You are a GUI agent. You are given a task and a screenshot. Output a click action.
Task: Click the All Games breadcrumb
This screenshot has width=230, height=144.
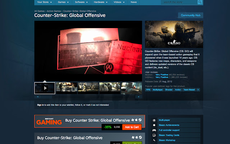[40, 11]
